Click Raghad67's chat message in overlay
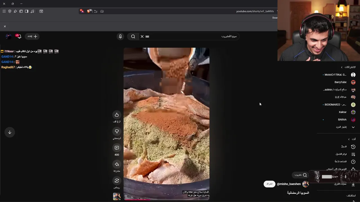The height and width of the screenshot is (202, 360). [17, 67]
